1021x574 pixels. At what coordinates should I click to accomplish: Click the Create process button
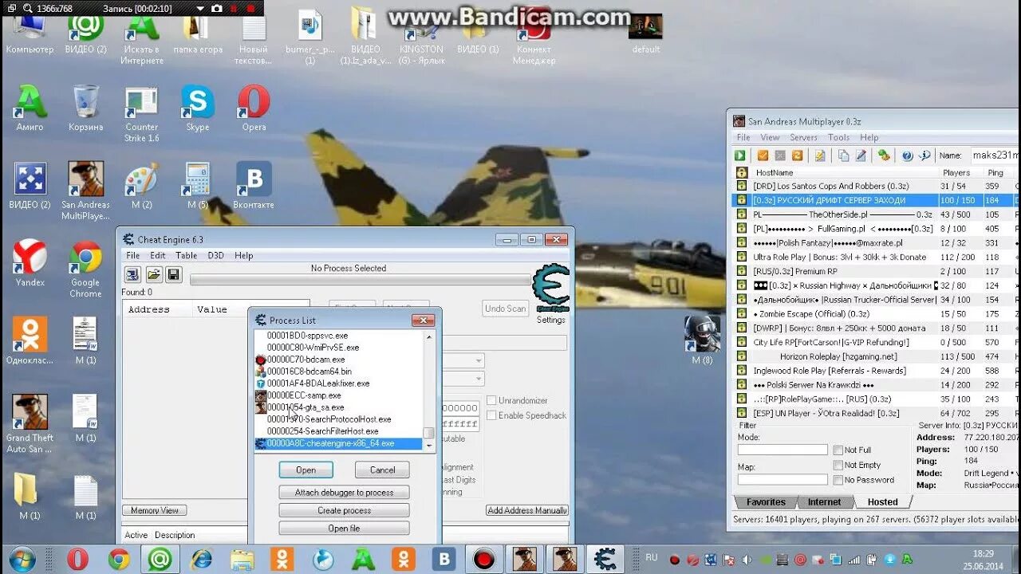pyautogui.click(x=344, y=510)
